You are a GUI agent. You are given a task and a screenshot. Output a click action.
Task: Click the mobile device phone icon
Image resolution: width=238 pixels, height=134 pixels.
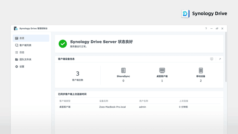201,70
